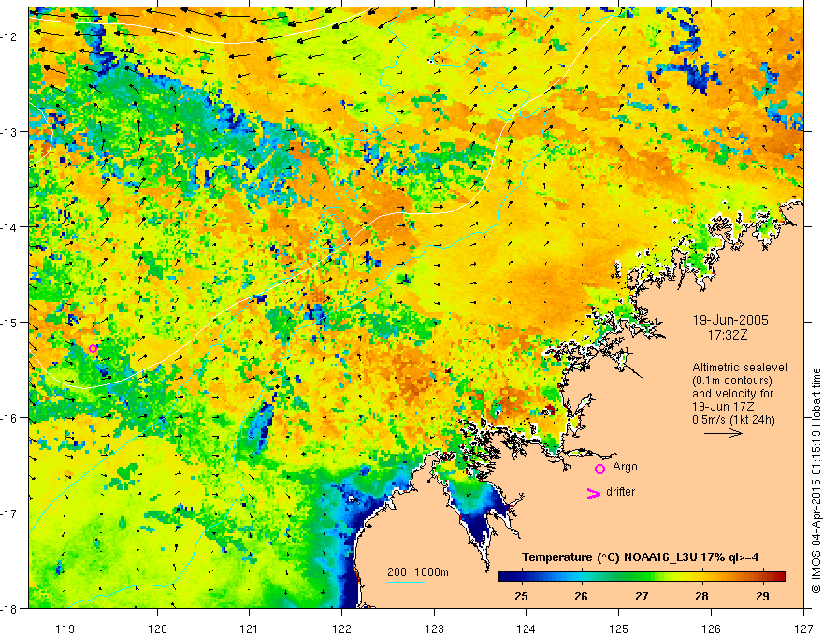Click the '0.5m/s (1kt 24h)' label

coord(733,420)
